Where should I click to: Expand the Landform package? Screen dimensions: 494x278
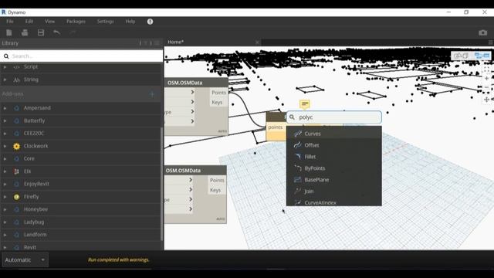click(x=5, y=235)
